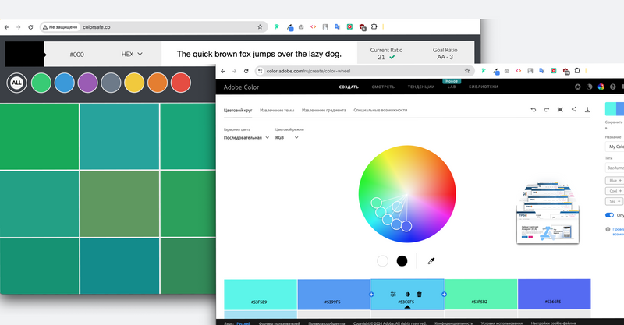Open the RGB color mode dropdown
Viewport: 624px width, 325px height.
(286, 138)
